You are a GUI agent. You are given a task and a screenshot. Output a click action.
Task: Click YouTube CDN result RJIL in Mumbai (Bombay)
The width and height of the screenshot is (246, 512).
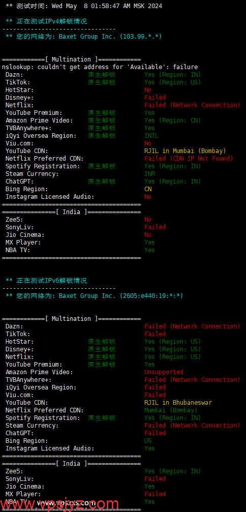185,151
